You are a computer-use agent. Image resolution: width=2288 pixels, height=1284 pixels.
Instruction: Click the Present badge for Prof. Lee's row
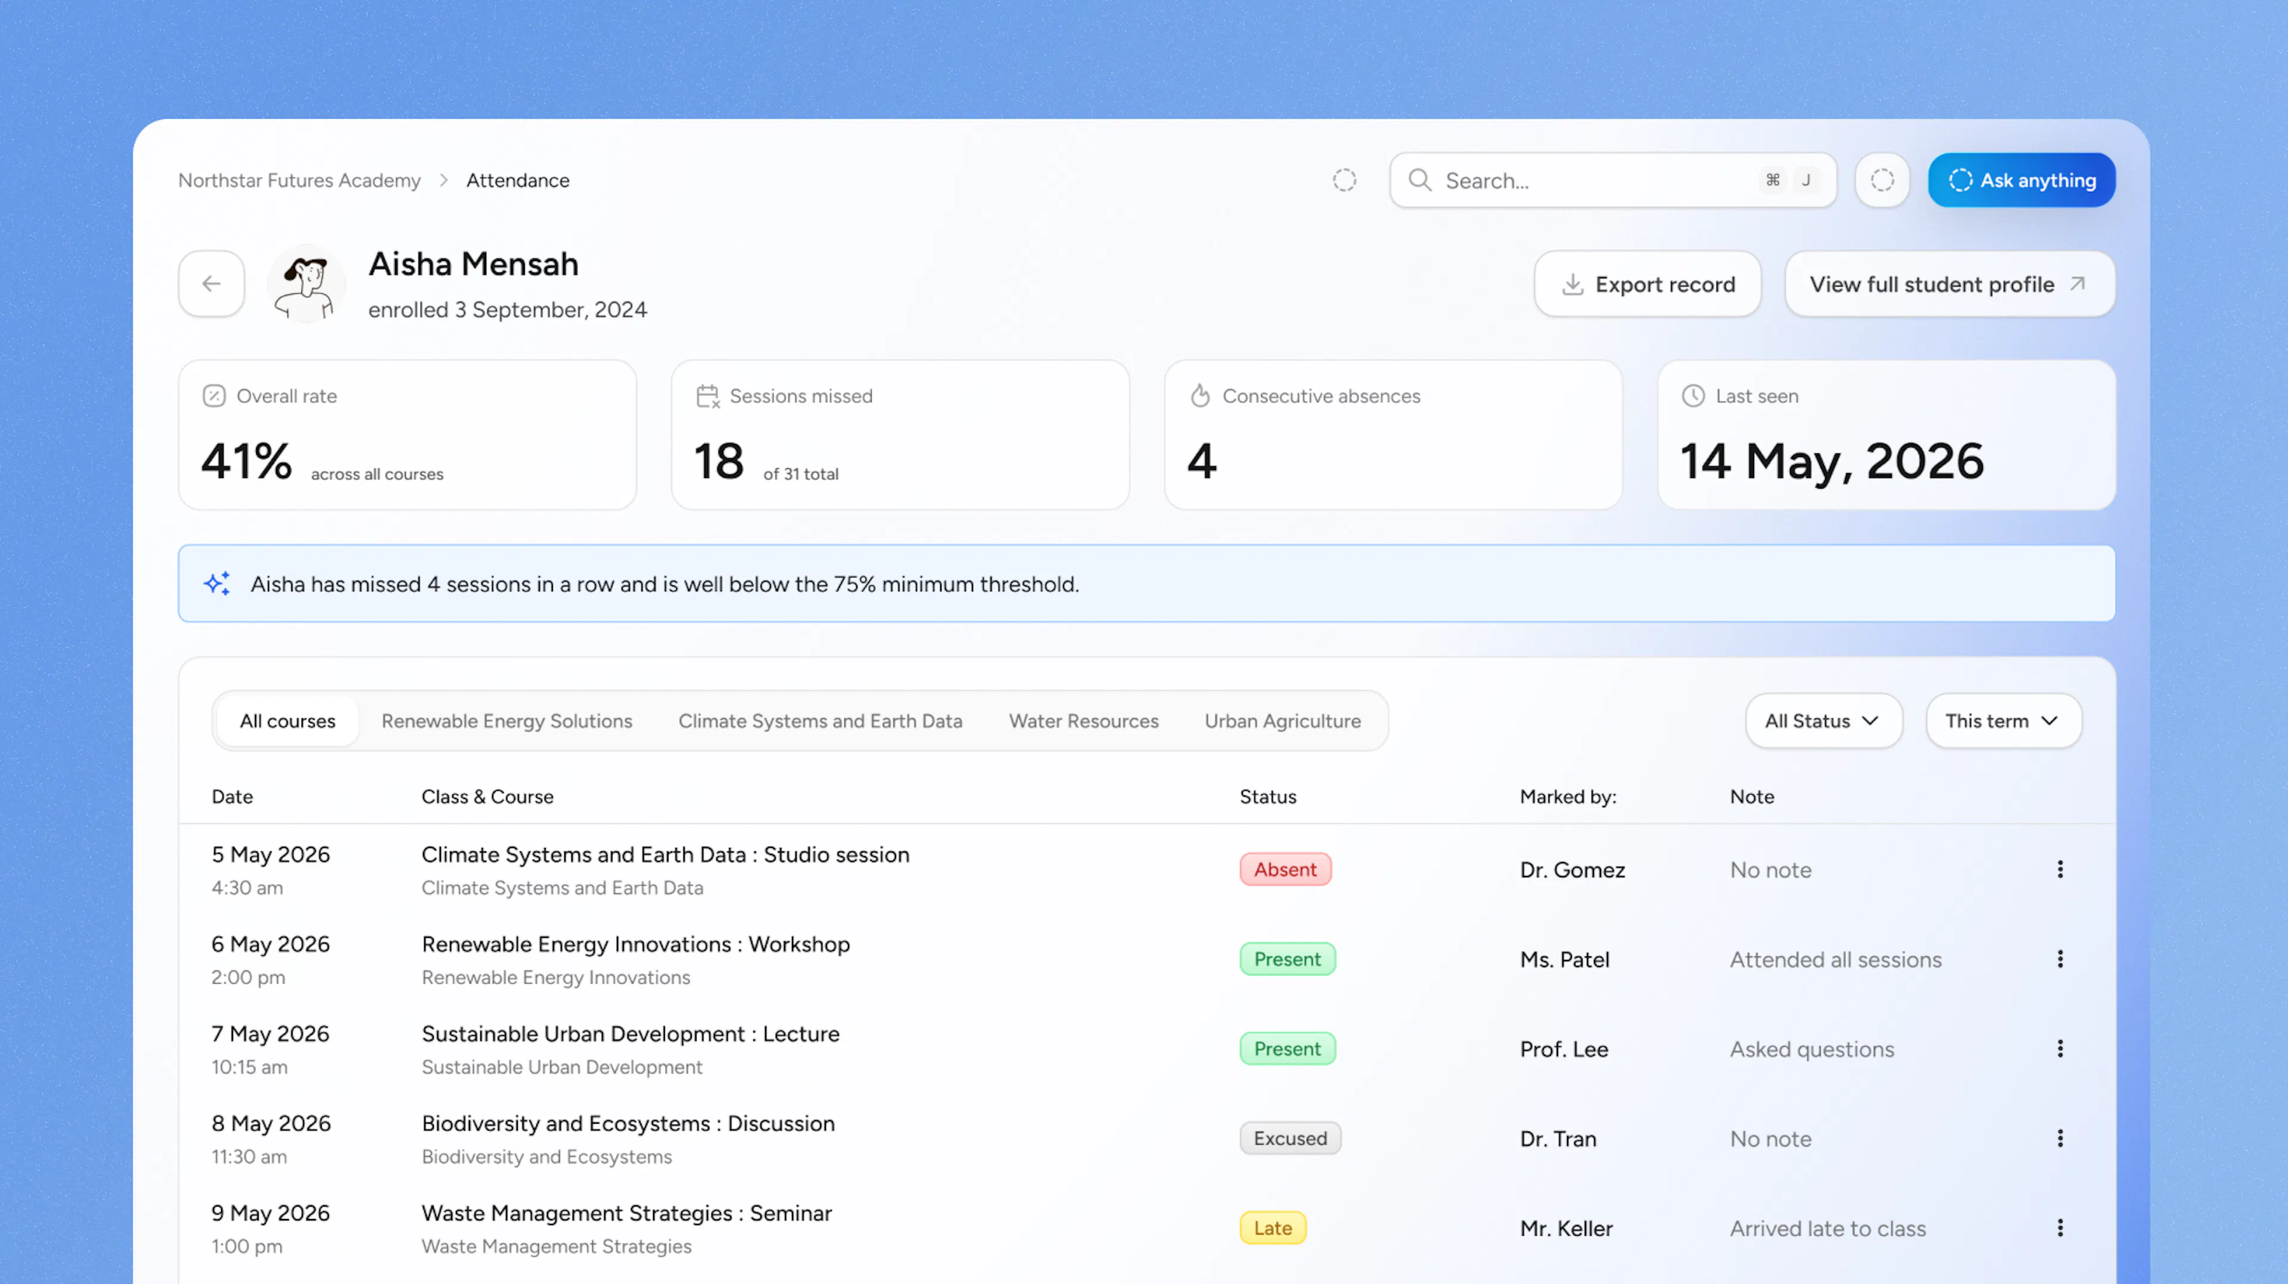pyautogui.click(x=1288, y=1049)
